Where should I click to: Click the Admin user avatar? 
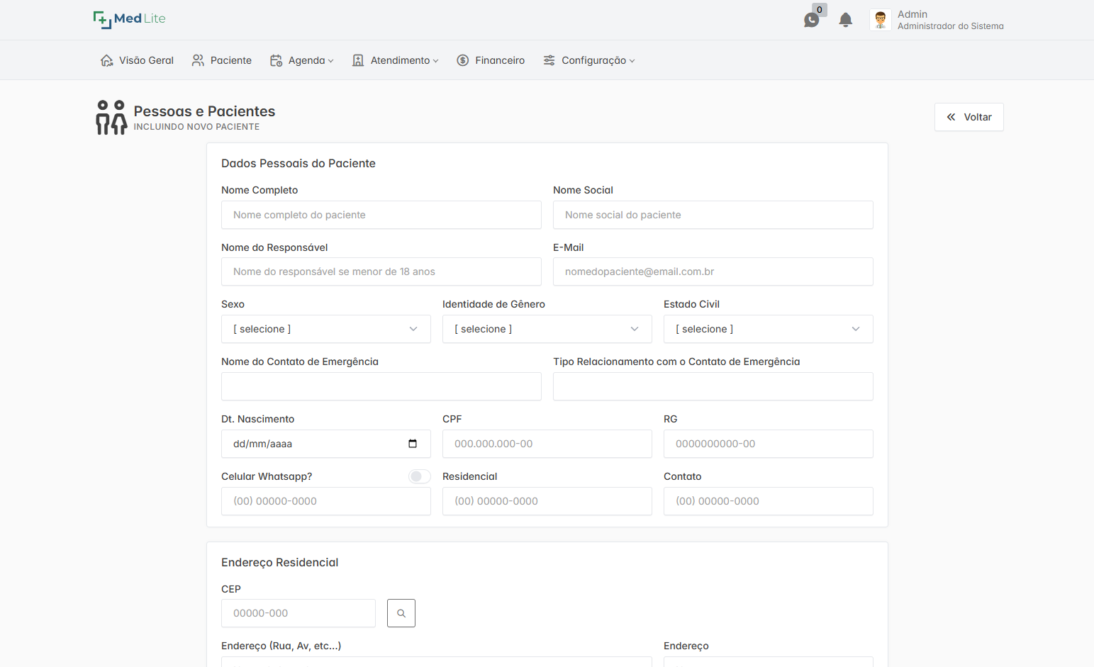click(x=880, y=20)
